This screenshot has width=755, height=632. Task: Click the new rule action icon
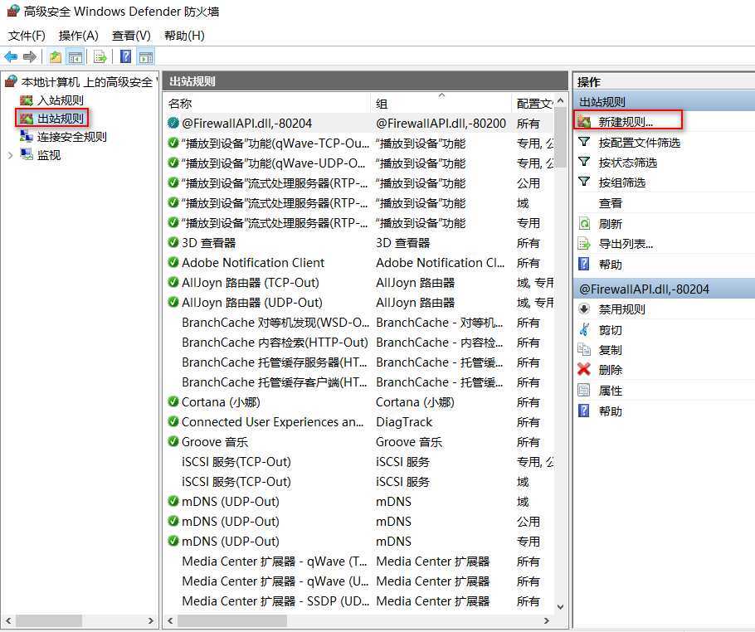(x=584, y=122)
